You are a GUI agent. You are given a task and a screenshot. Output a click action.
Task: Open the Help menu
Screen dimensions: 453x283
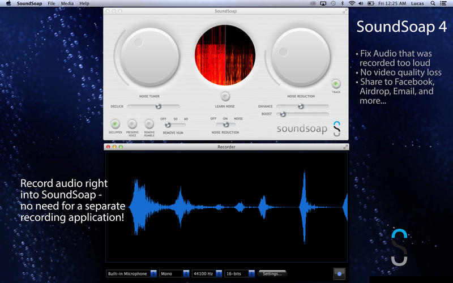pyautogui.click(x=84, y=3)
